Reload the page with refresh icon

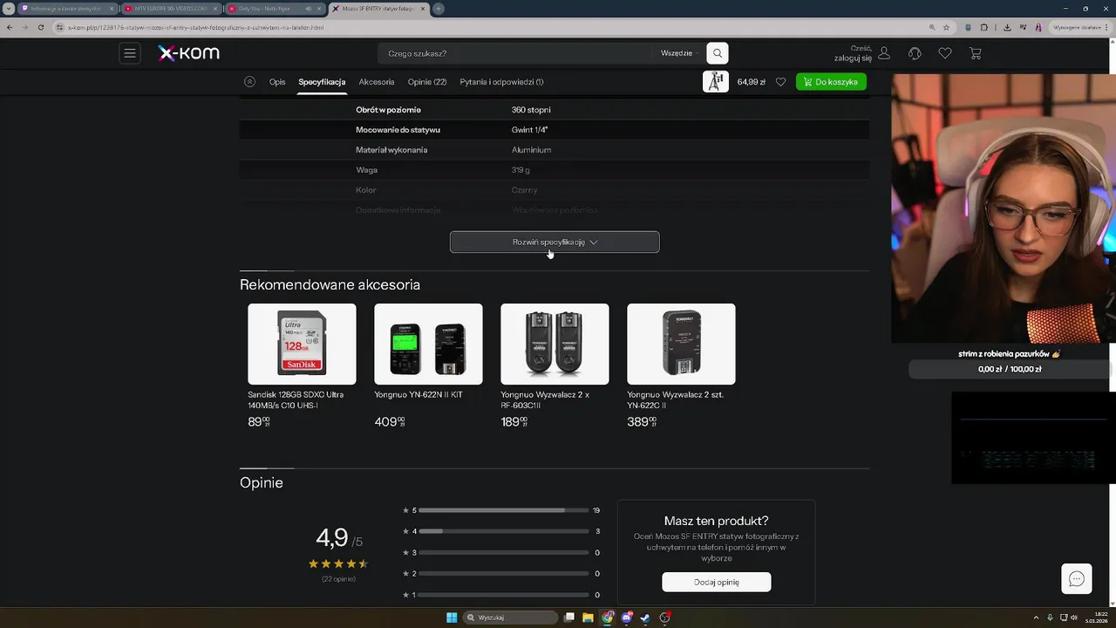(x=41, y=27)
